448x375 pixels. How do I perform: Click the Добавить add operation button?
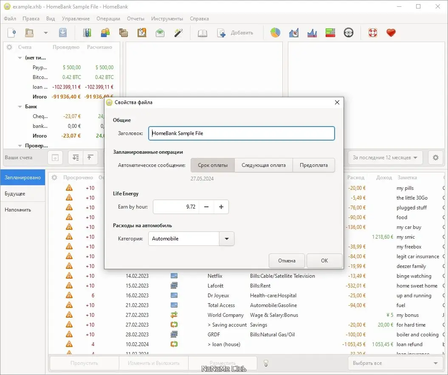click(x=235, y=33)
